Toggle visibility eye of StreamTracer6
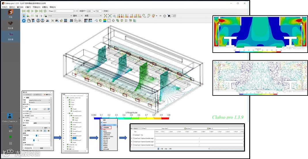Image resolution: width=308 pixels, height=159 pixels. [x=63, y=136]
